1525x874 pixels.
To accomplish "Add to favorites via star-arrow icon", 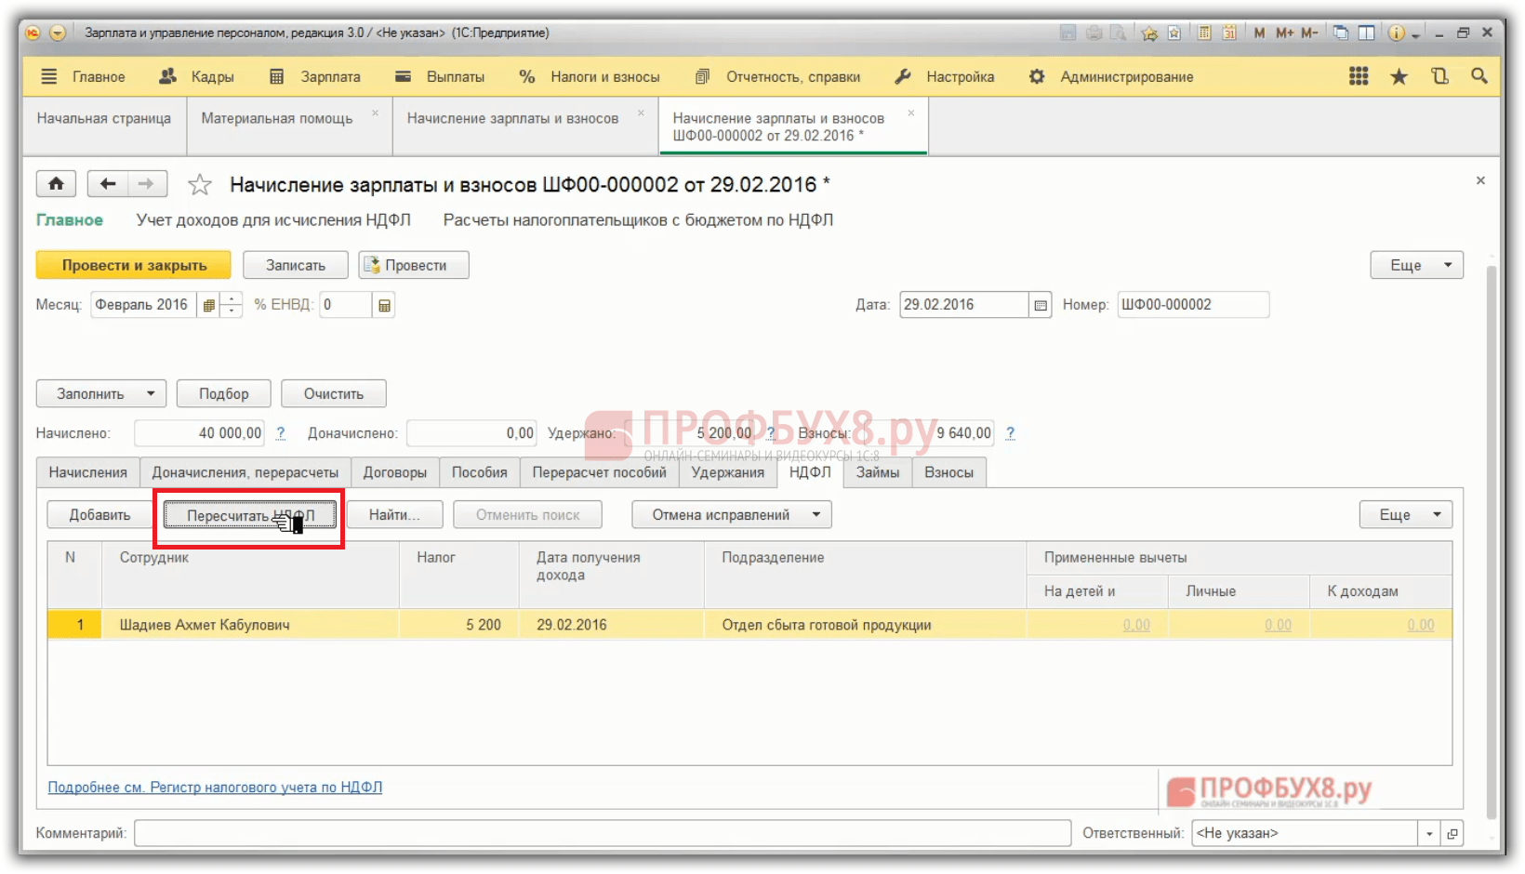I will coord(1150,33).
